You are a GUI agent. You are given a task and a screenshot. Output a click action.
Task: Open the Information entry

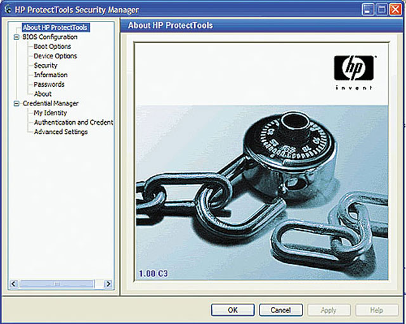(x=51, y=75)
